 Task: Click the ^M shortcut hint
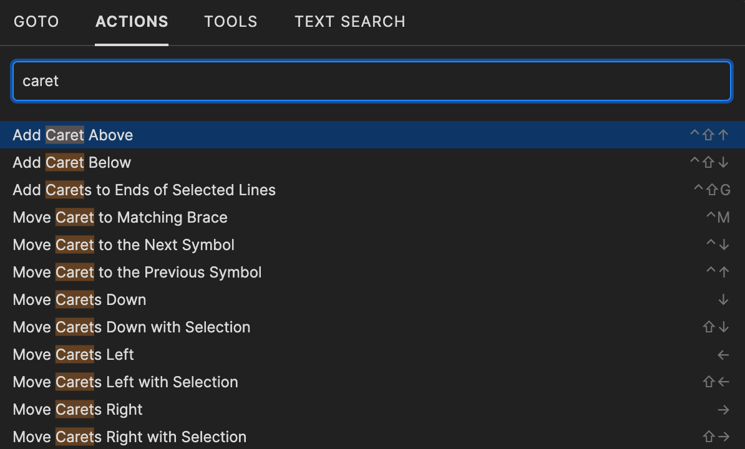click(718, 218)
